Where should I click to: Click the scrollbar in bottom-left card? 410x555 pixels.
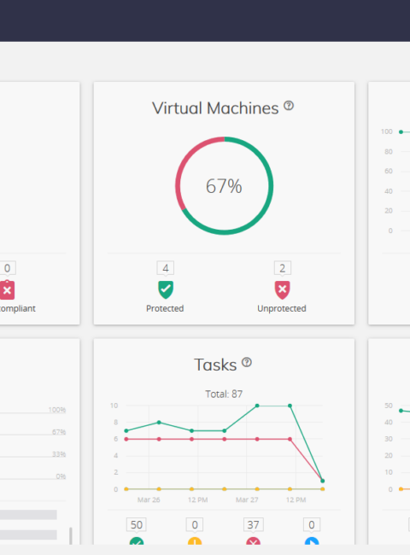pyautogui.click(x=70, y=536)
